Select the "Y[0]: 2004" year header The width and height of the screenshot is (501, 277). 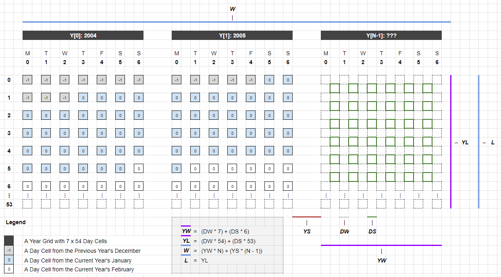[83, 35]
